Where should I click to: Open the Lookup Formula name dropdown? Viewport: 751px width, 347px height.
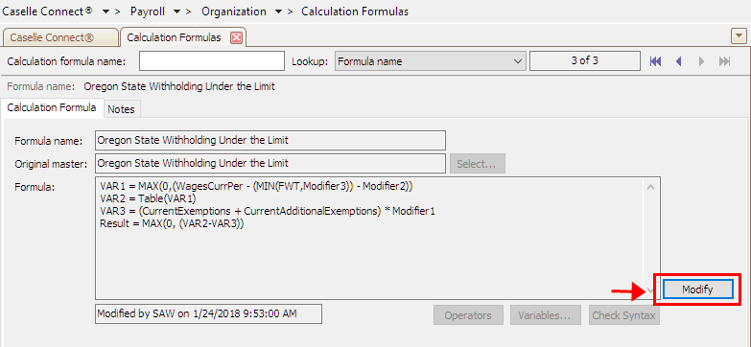[x=430, y=61]
